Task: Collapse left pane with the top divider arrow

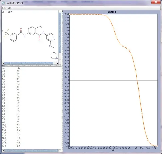Action: click(62, 11)
